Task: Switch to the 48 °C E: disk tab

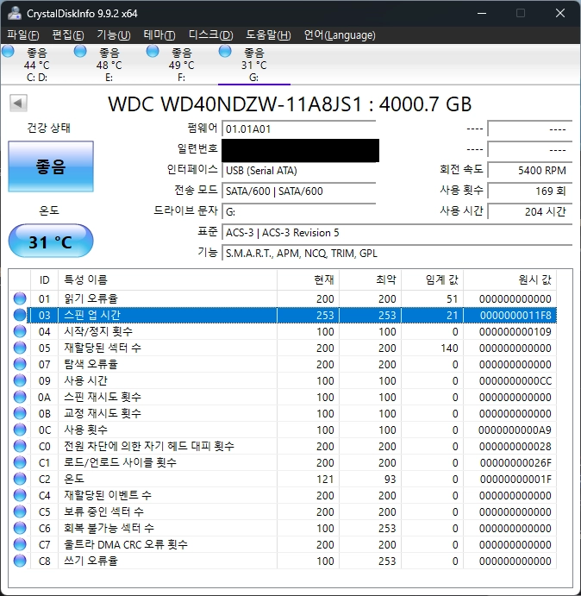Action: [x=109, y=64]
